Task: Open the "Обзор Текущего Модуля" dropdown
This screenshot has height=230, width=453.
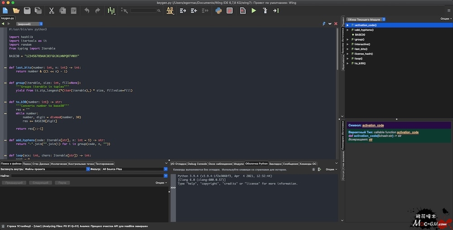Action: click(x=366, y=19)
